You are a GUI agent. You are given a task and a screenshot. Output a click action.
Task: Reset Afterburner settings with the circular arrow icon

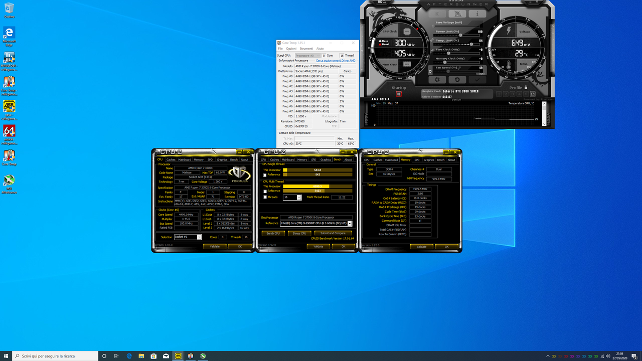[x=457, y=80]
